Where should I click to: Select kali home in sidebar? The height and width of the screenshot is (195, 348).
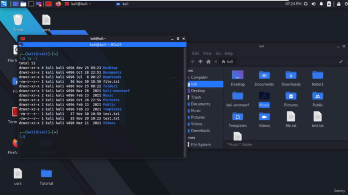pos(206,84)
